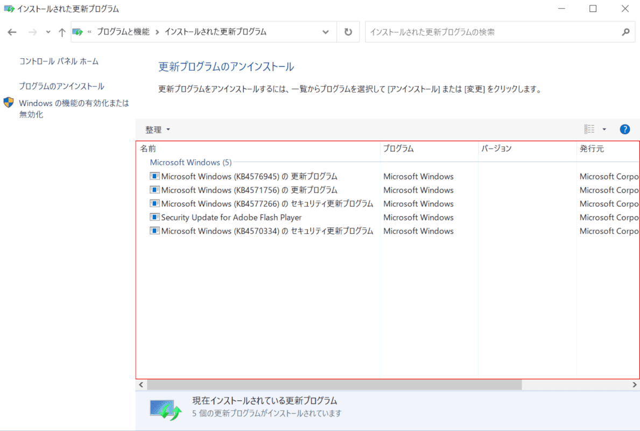Sort by the 名前 column header

[x=258, y=149]
